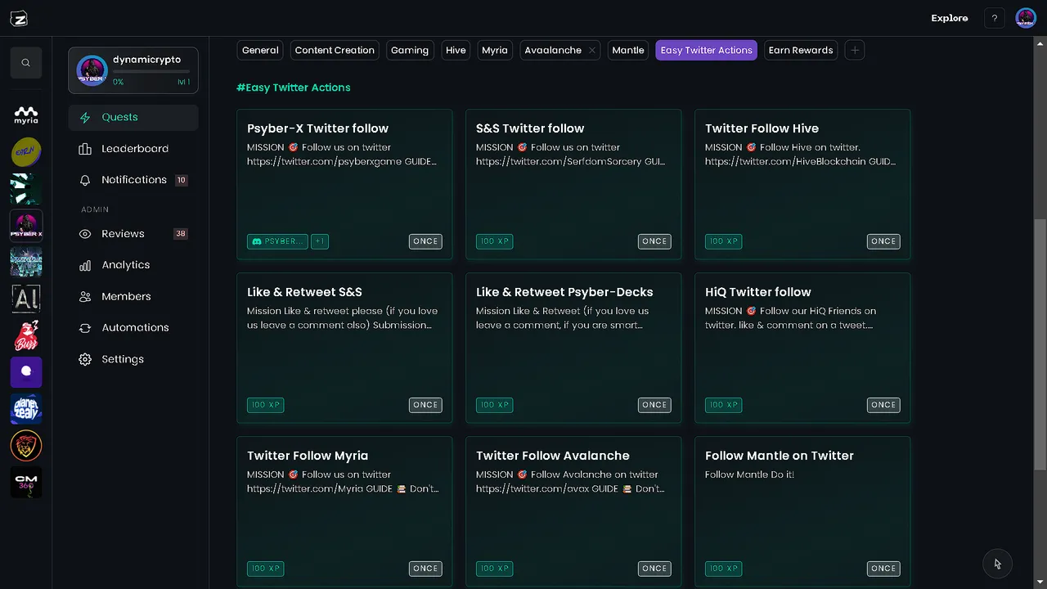
Task: Click the help question mark button
Action: (995, 18)
